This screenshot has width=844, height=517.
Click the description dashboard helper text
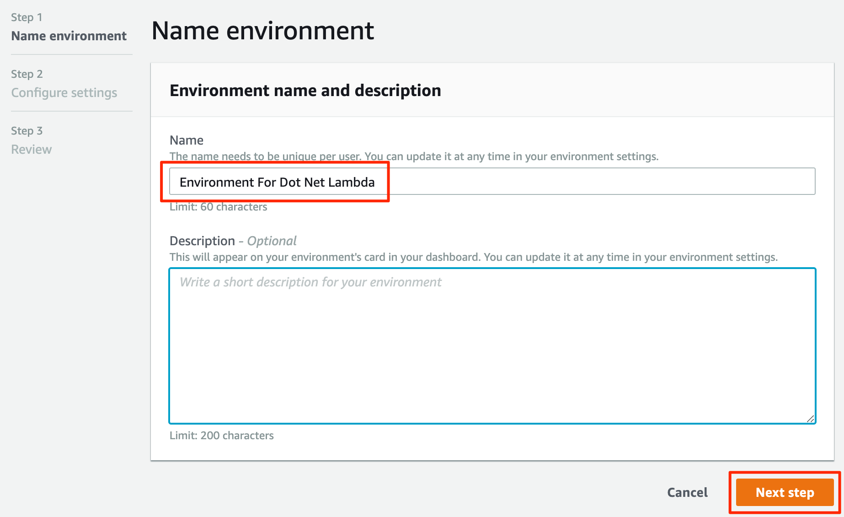[x=473, y=257]
